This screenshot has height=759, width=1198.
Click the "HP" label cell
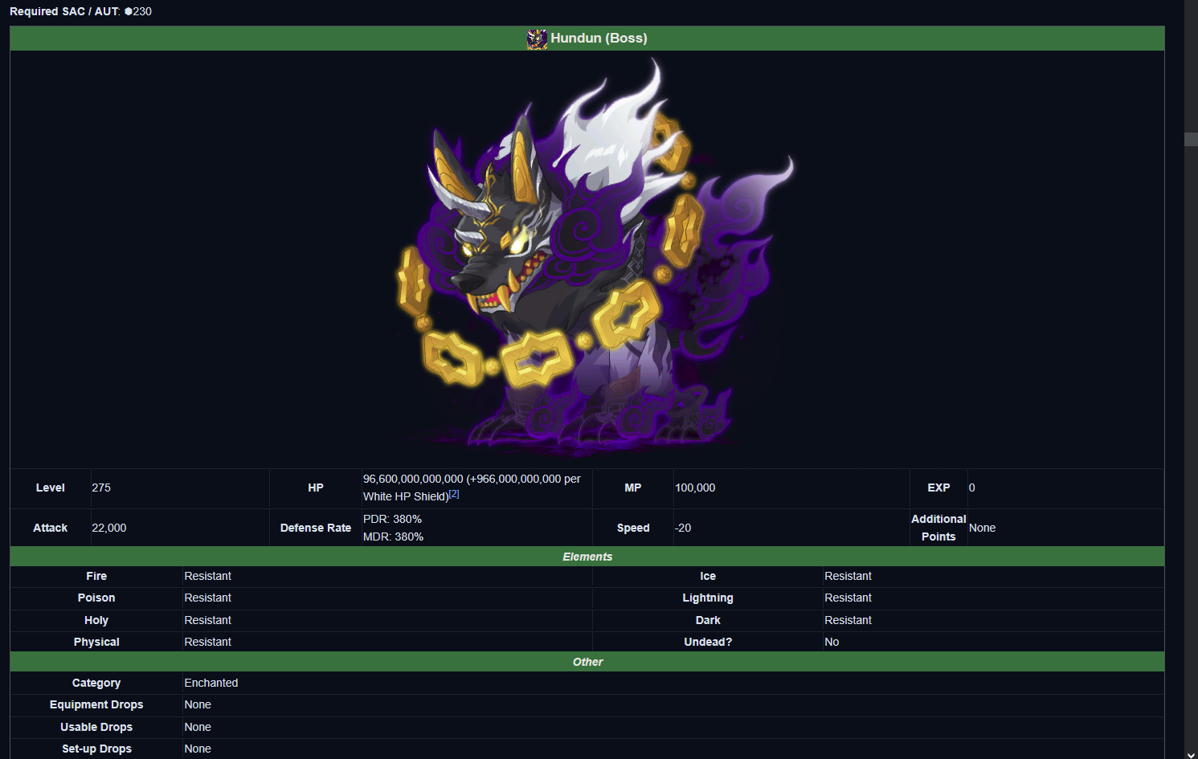316,488
